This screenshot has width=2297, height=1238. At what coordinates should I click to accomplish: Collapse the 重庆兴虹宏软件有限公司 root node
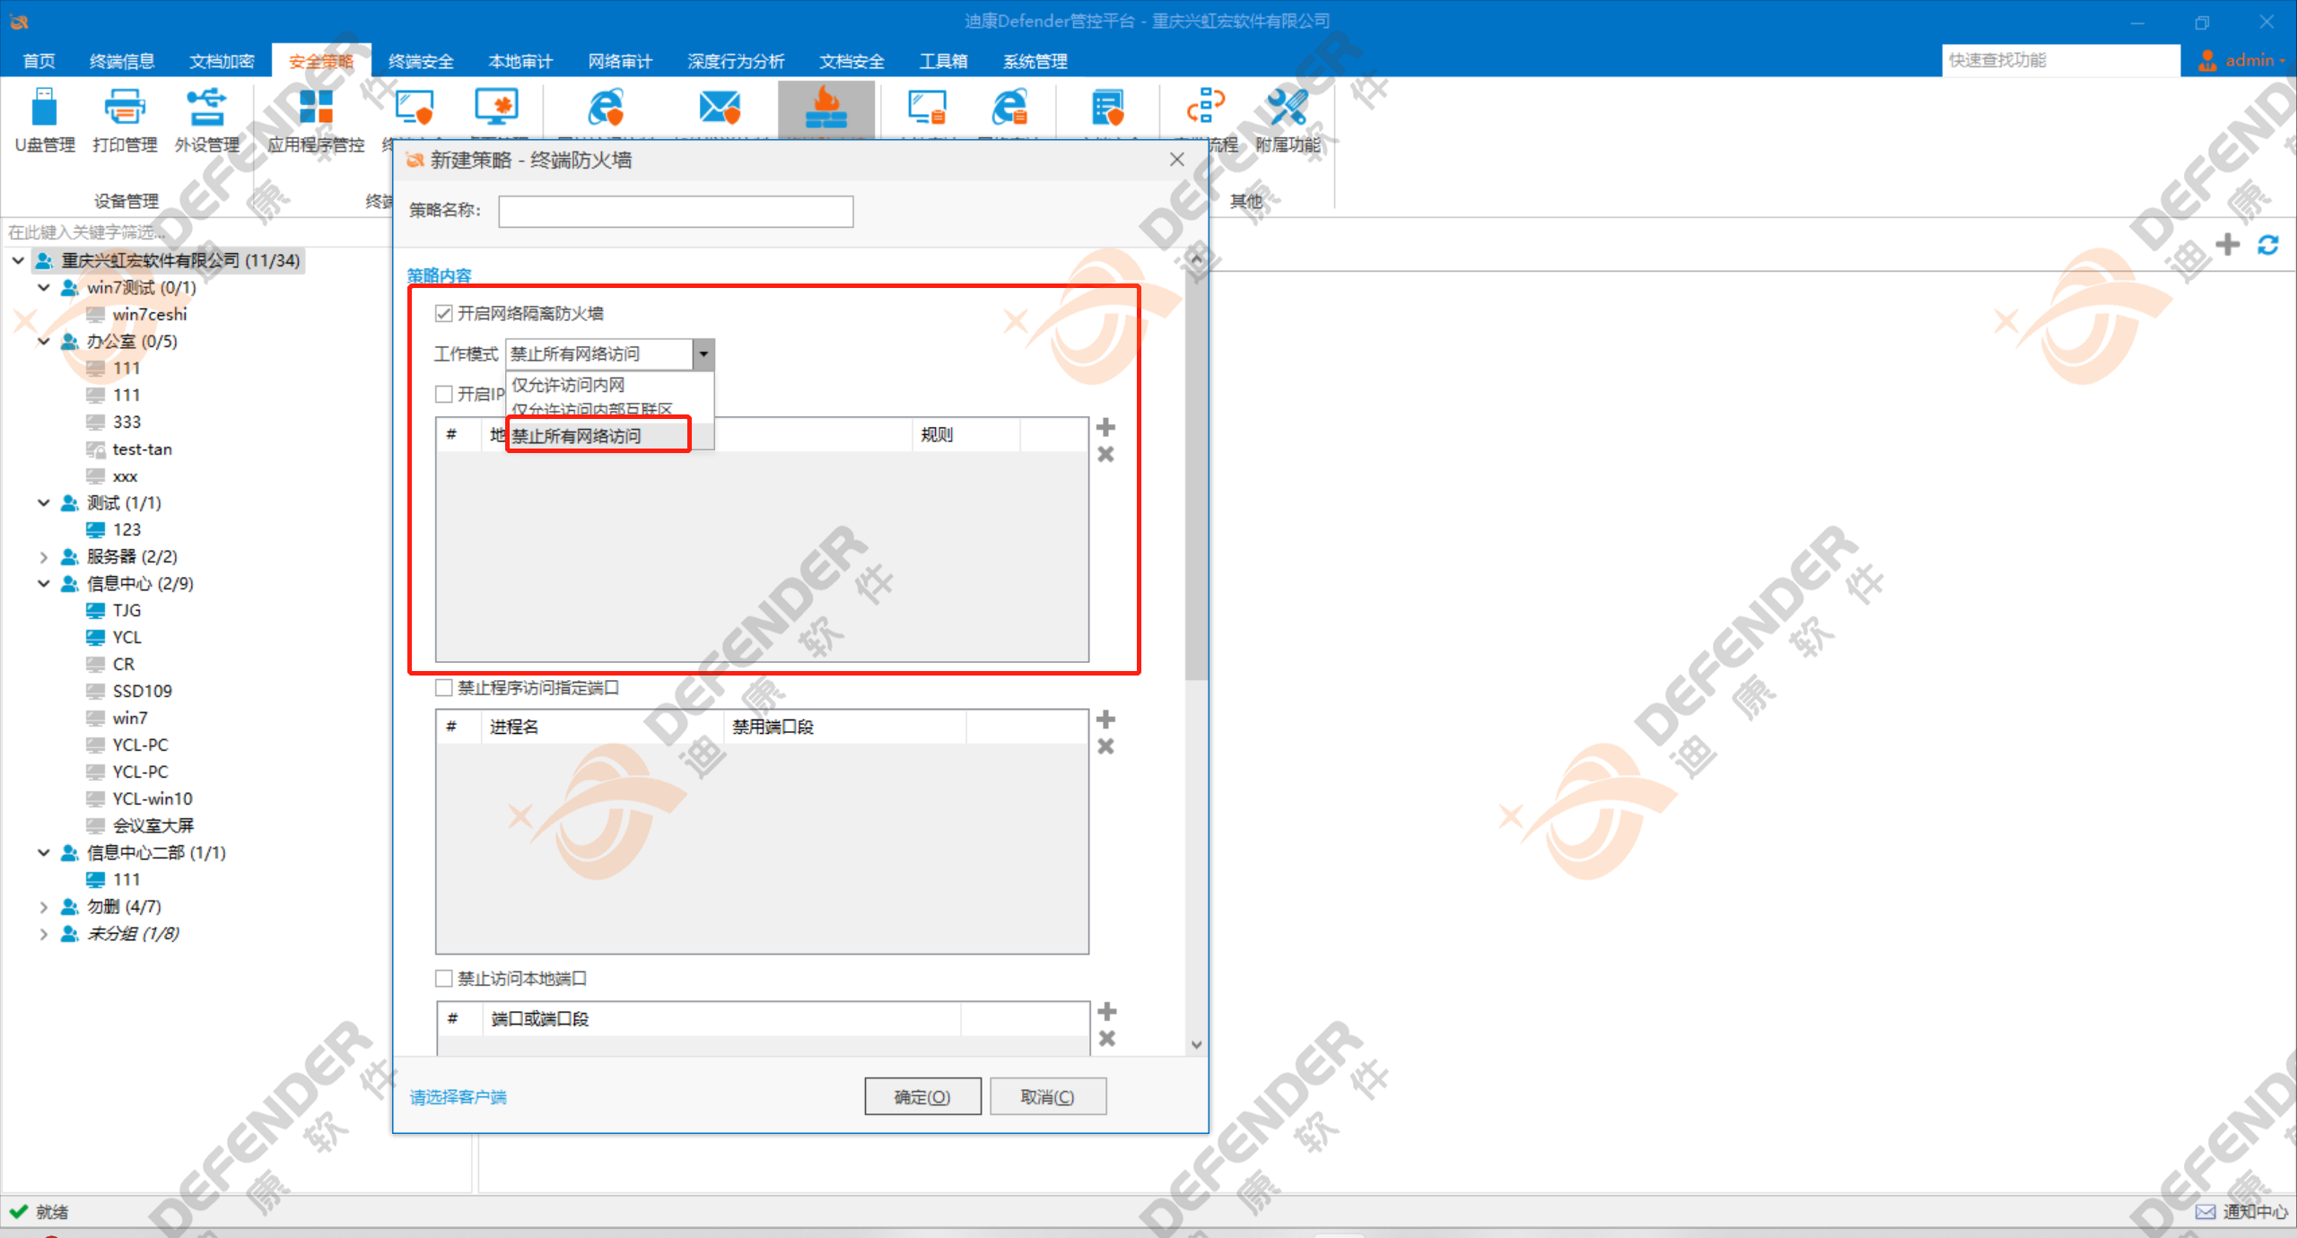18,260
